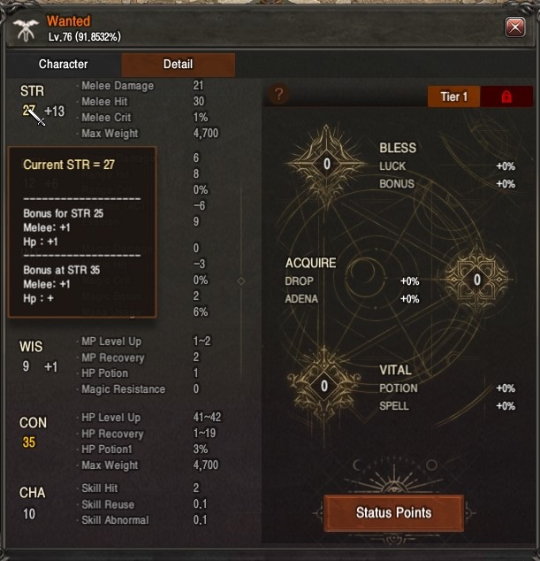Click the WIS stat label
The width and height of the screenshot is (540, 561).
tap(31, 347)
